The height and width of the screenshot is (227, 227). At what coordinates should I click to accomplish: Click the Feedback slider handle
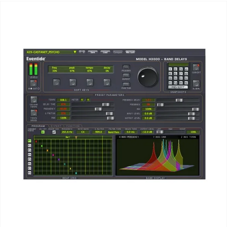[161, 105]
